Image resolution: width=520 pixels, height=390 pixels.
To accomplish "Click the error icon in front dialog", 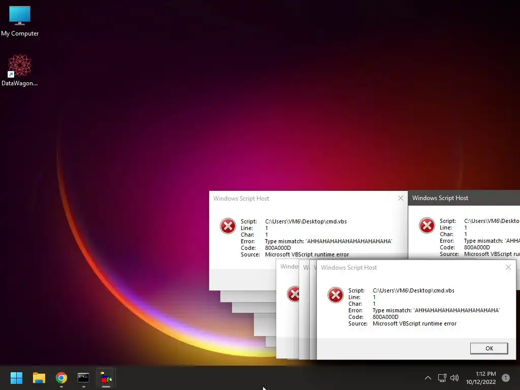I will [x=335, y=295].
